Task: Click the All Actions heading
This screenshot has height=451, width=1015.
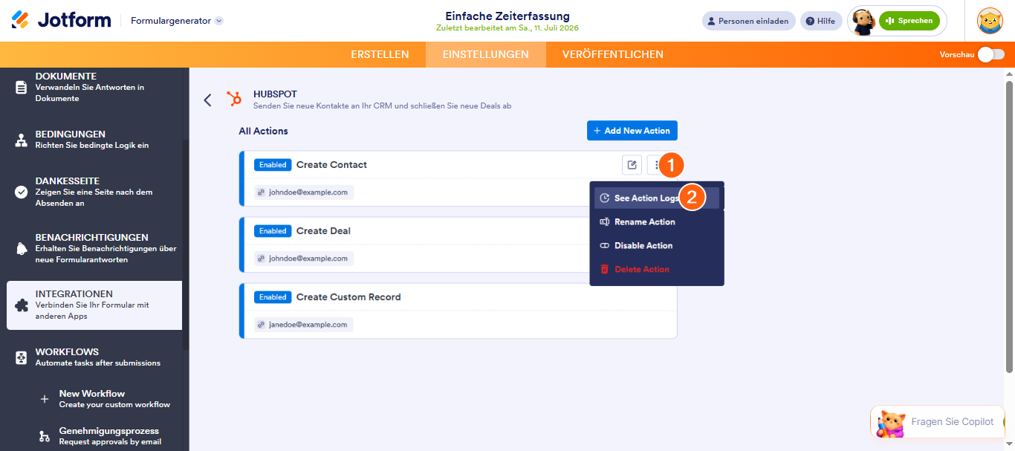Action: (263, 131)
